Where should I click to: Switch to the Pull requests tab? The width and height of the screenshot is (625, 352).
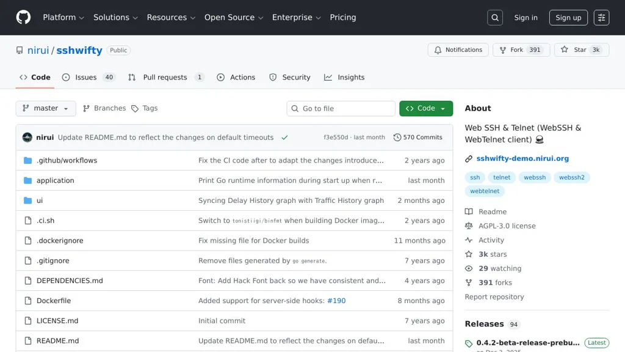pyautogui.click(x=166, y=78)
